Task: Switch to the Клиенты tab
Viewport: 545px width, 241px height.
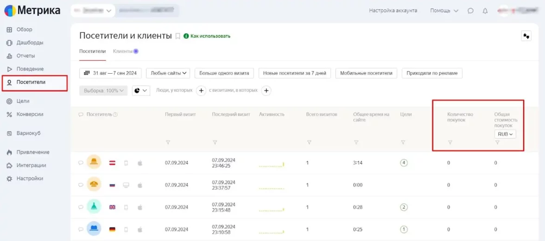Action: (x=123, y=51)
